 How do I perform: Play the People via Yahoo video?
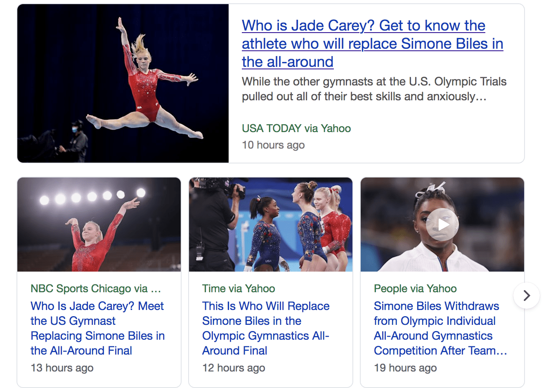pyautogui.click(x=442, y=225)
